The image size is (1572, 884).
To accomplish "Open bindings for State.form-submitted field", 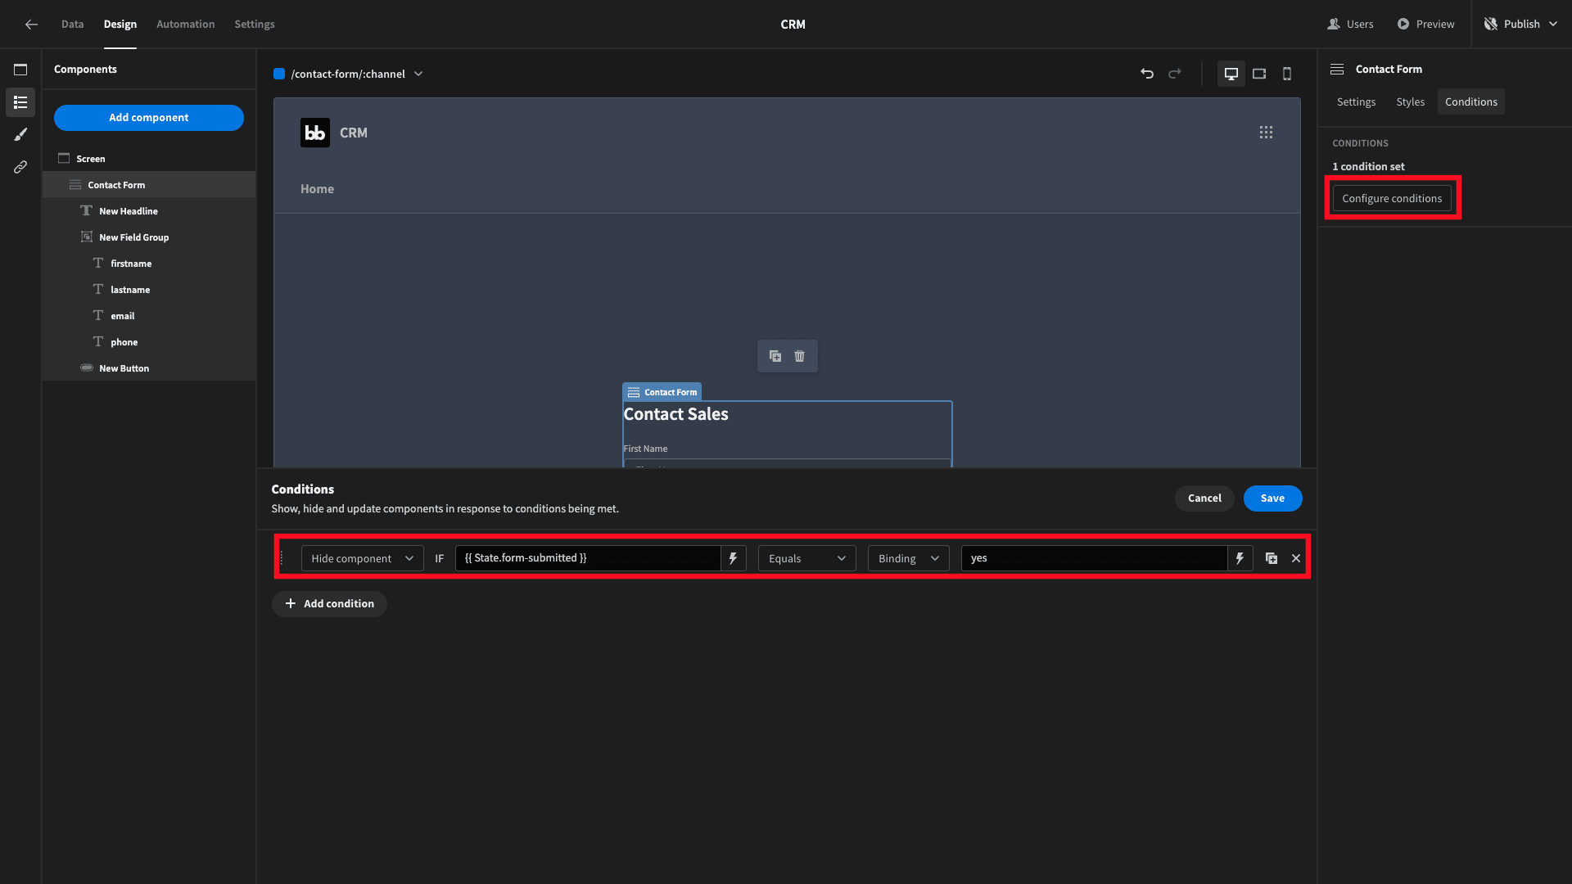I will 733,558.
